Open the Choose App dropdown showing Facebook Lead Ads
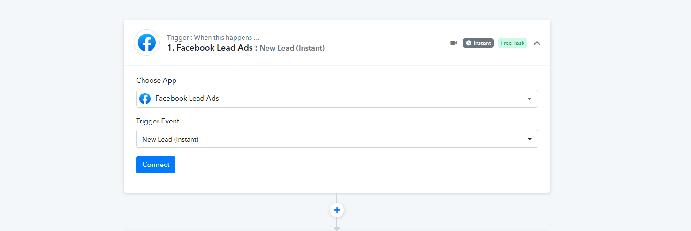 (337, 99)
